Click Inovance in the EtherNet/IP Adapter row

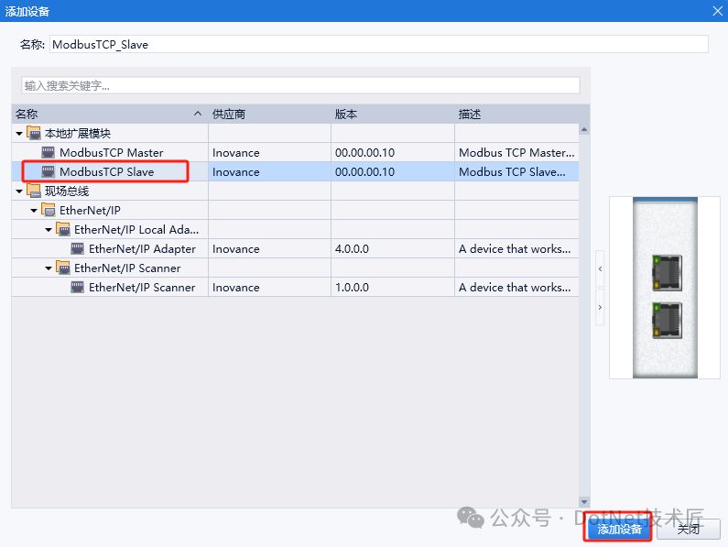tap(236, 248)
